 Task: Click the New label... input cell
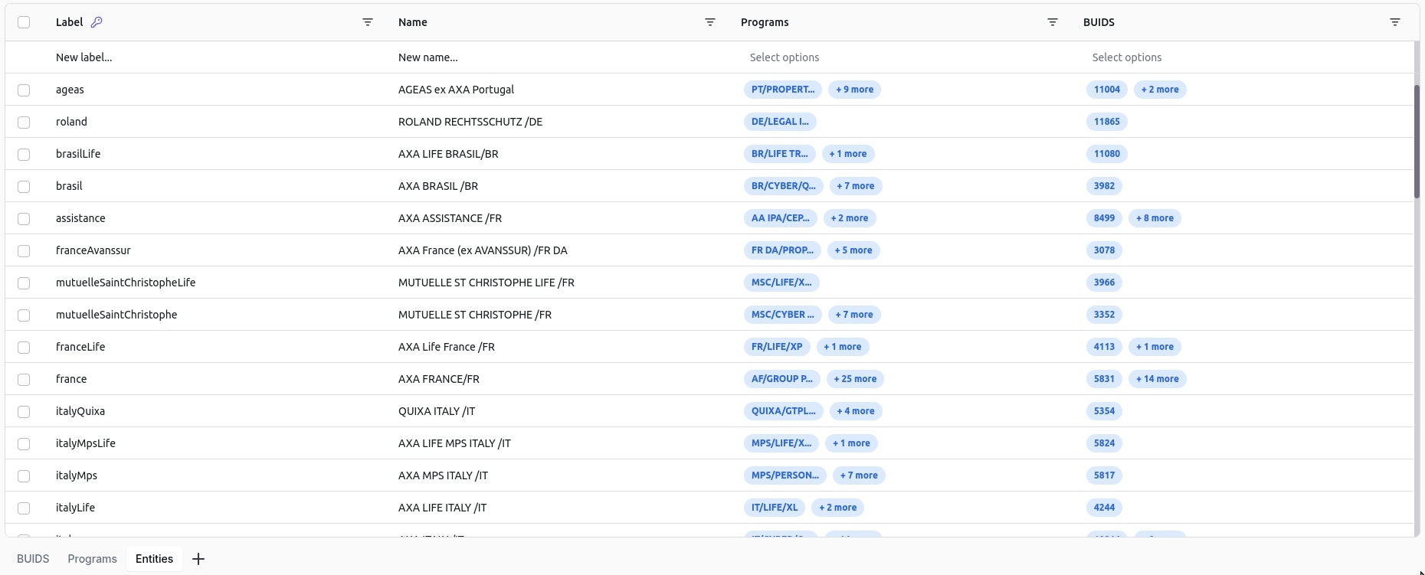tap(216, 57)
